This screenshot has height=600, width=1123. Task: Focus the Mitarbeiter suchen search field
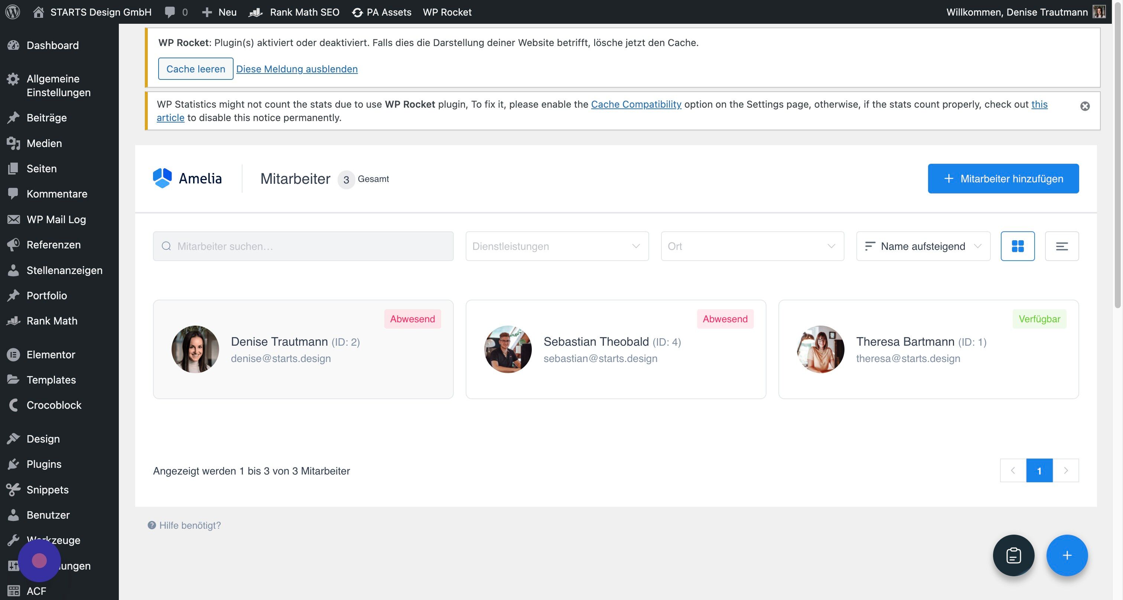pyautogui.click(x=303, y=246)
